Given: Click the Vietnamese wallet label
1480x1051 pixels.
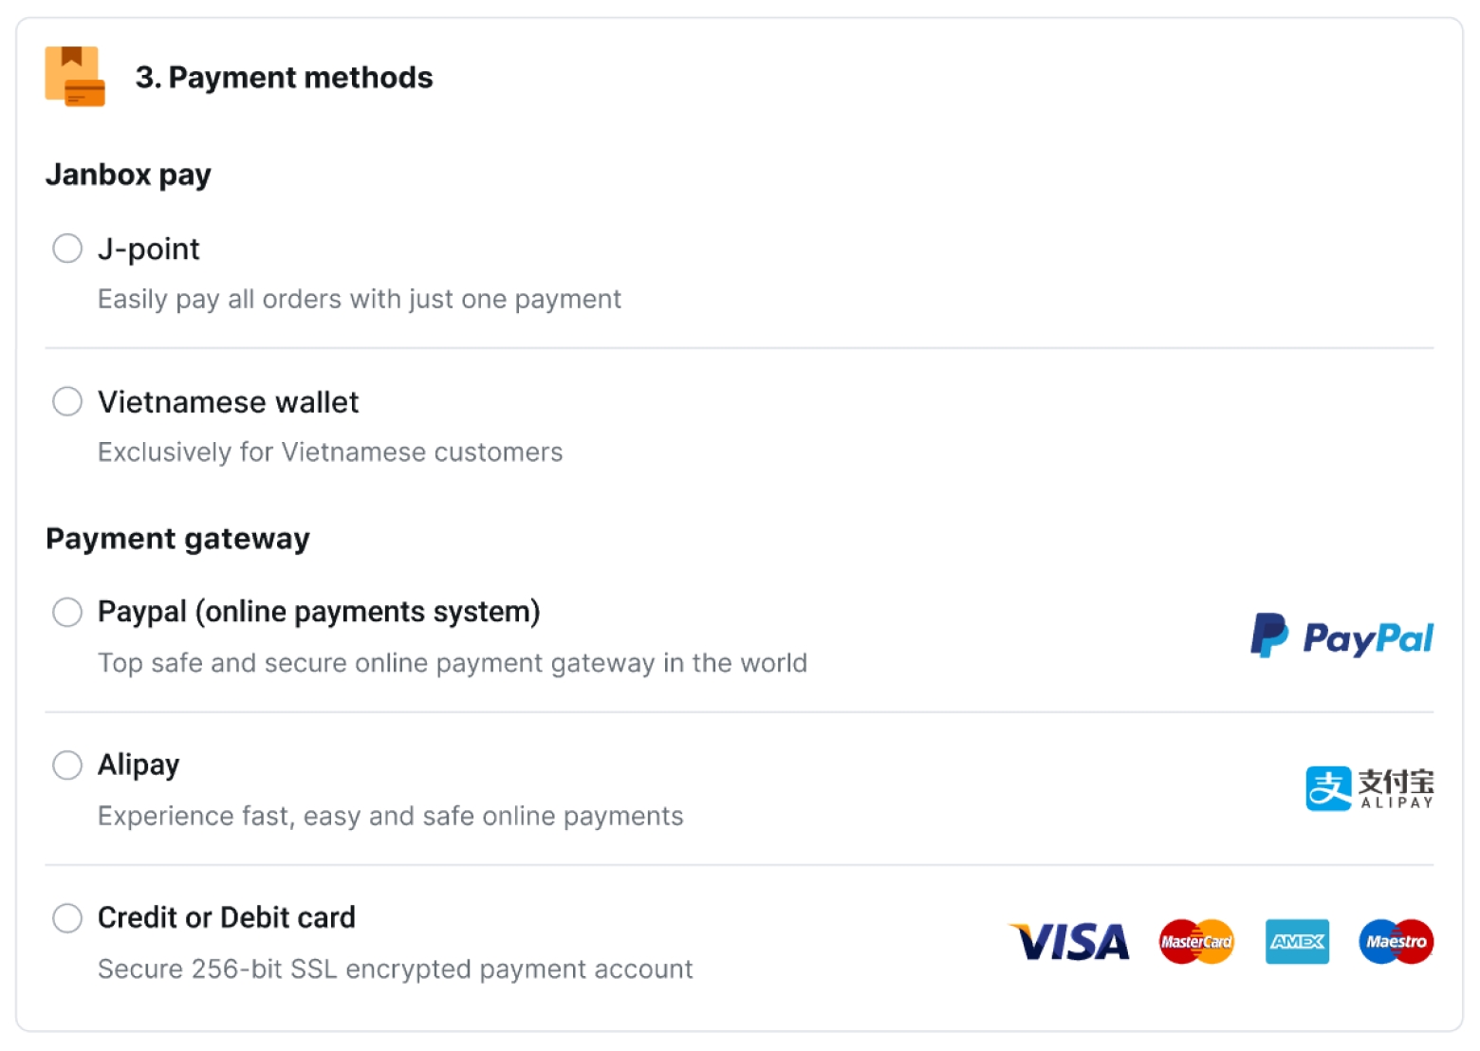Looking at the screenshot, I should pyautogui.click(x=228, y=402).
